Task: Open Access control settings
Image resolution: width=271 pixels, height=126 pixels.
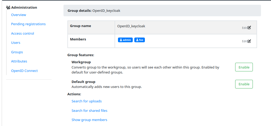Action: pos(22,33)
